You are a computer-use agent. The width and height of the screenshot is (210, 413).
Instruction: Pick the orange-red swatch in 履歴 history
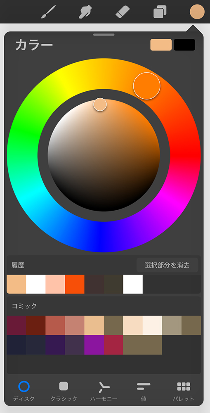pyautogui.click(x=75, y=284)
